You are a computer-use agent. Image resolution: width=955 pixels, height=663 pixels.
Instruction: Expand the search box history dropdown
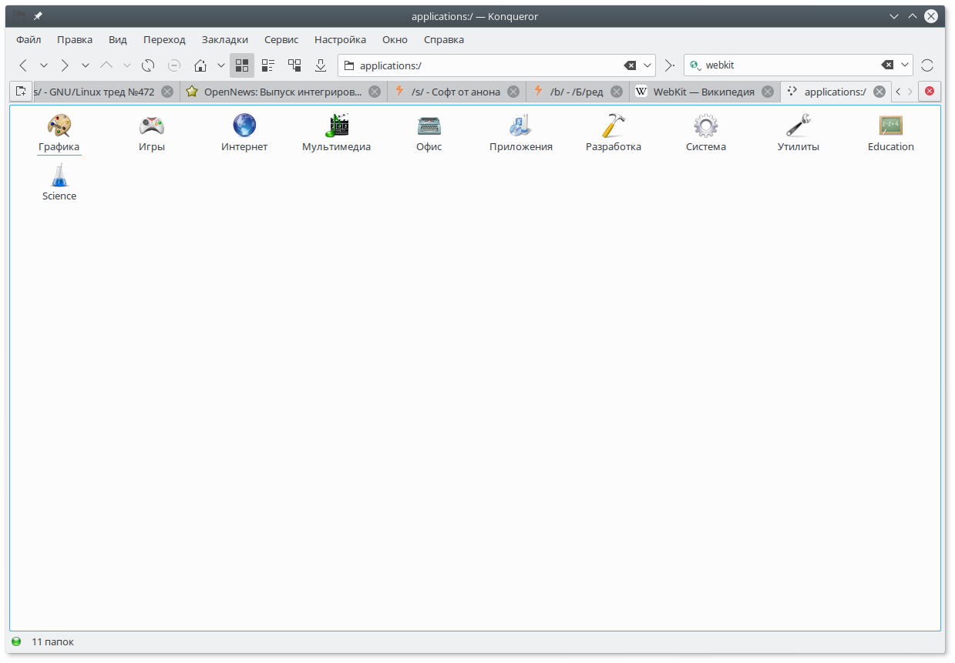pos(906,65)
